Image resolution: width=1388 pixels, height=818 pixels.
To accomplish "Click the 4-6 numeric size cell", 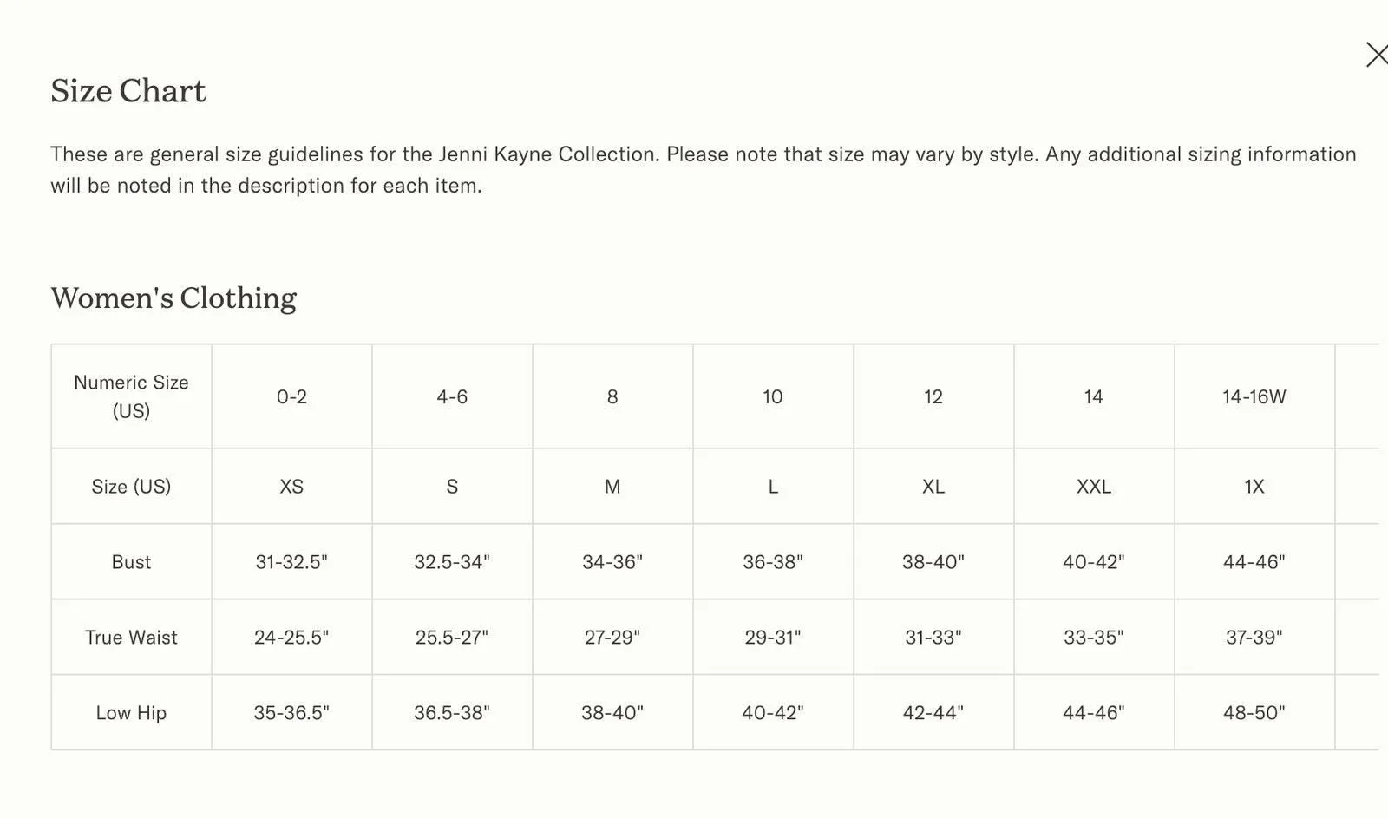I will 452,396.
